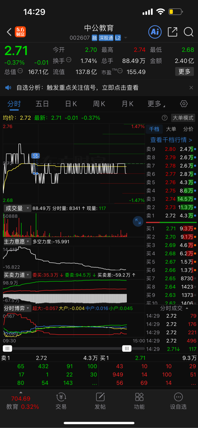
Task: Select the 卖3 price 2.74 row
Action: pos(171,199)
